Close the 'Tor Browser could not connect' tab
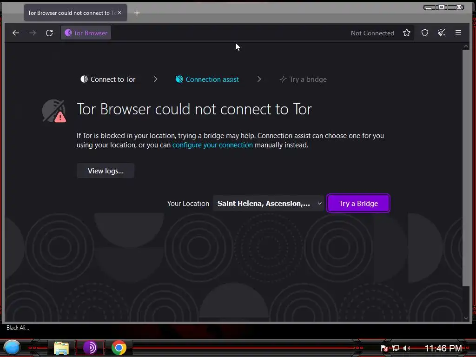Screen dimensions: 476x357 click(x=119, y=13)
